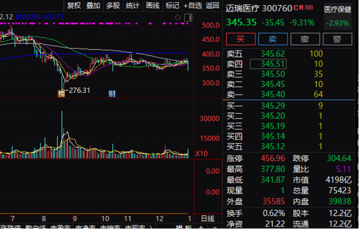Screen dimensions: 359x229
Task: Activate the 画线 drawing tool
Action: [x=153, y=6]
